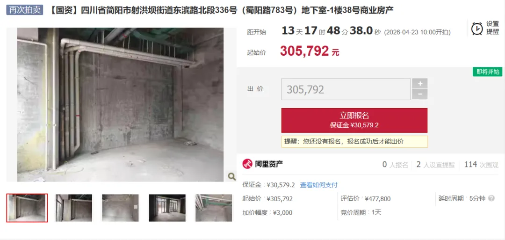Viewport: 505px width, 240px height.
Task: Click the 立即报名 registration button
Action: point(354,120)
